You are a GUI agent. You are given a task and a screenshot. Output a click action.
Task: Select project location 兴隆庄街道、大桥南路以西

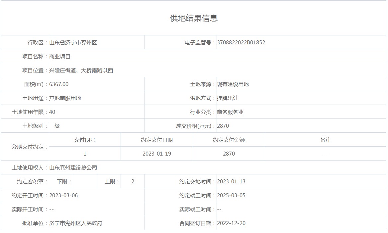point(81,70)
